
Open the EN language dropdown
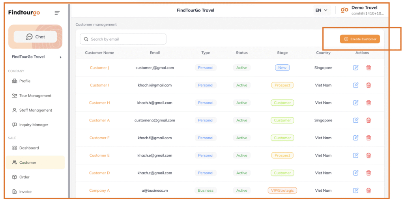(322, 10)
